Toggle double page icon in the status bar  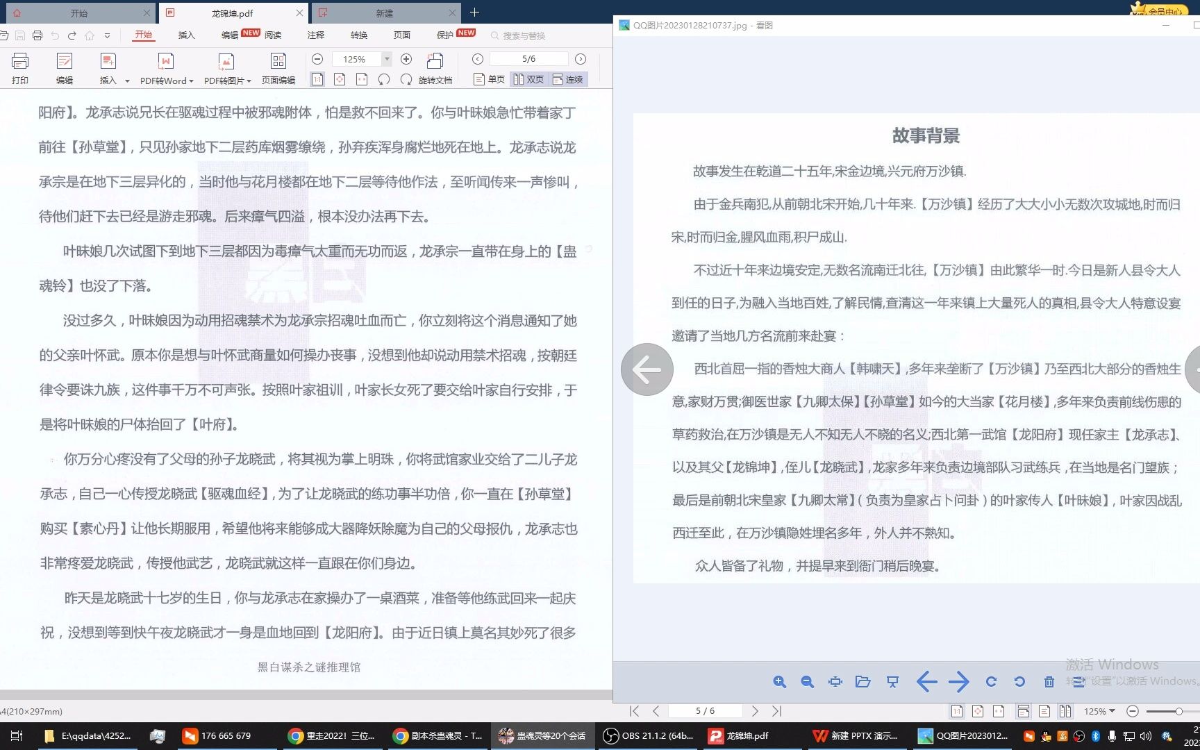[1065, 711]
